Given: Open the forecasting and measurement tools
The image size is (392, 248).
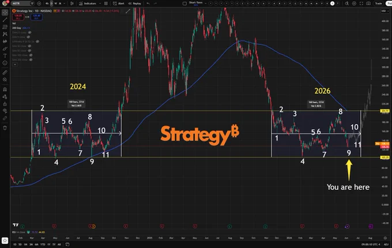Looking at the screenshot, I should click(x=5, y=42).
